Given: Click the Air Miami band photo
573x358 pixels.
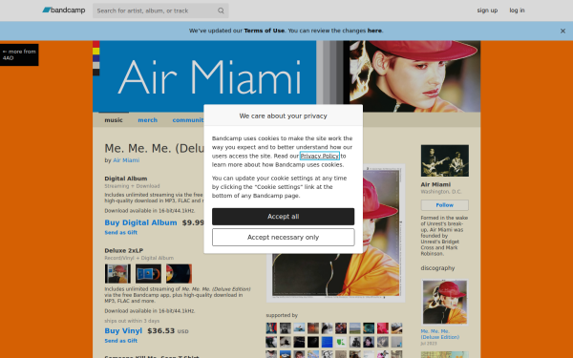Looking at the screenshot, I should click(445, 160).
